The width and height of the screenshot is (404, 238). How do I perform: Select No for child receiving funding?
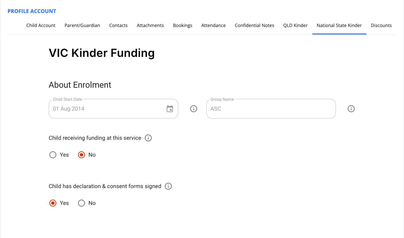(x=82, y=155)
